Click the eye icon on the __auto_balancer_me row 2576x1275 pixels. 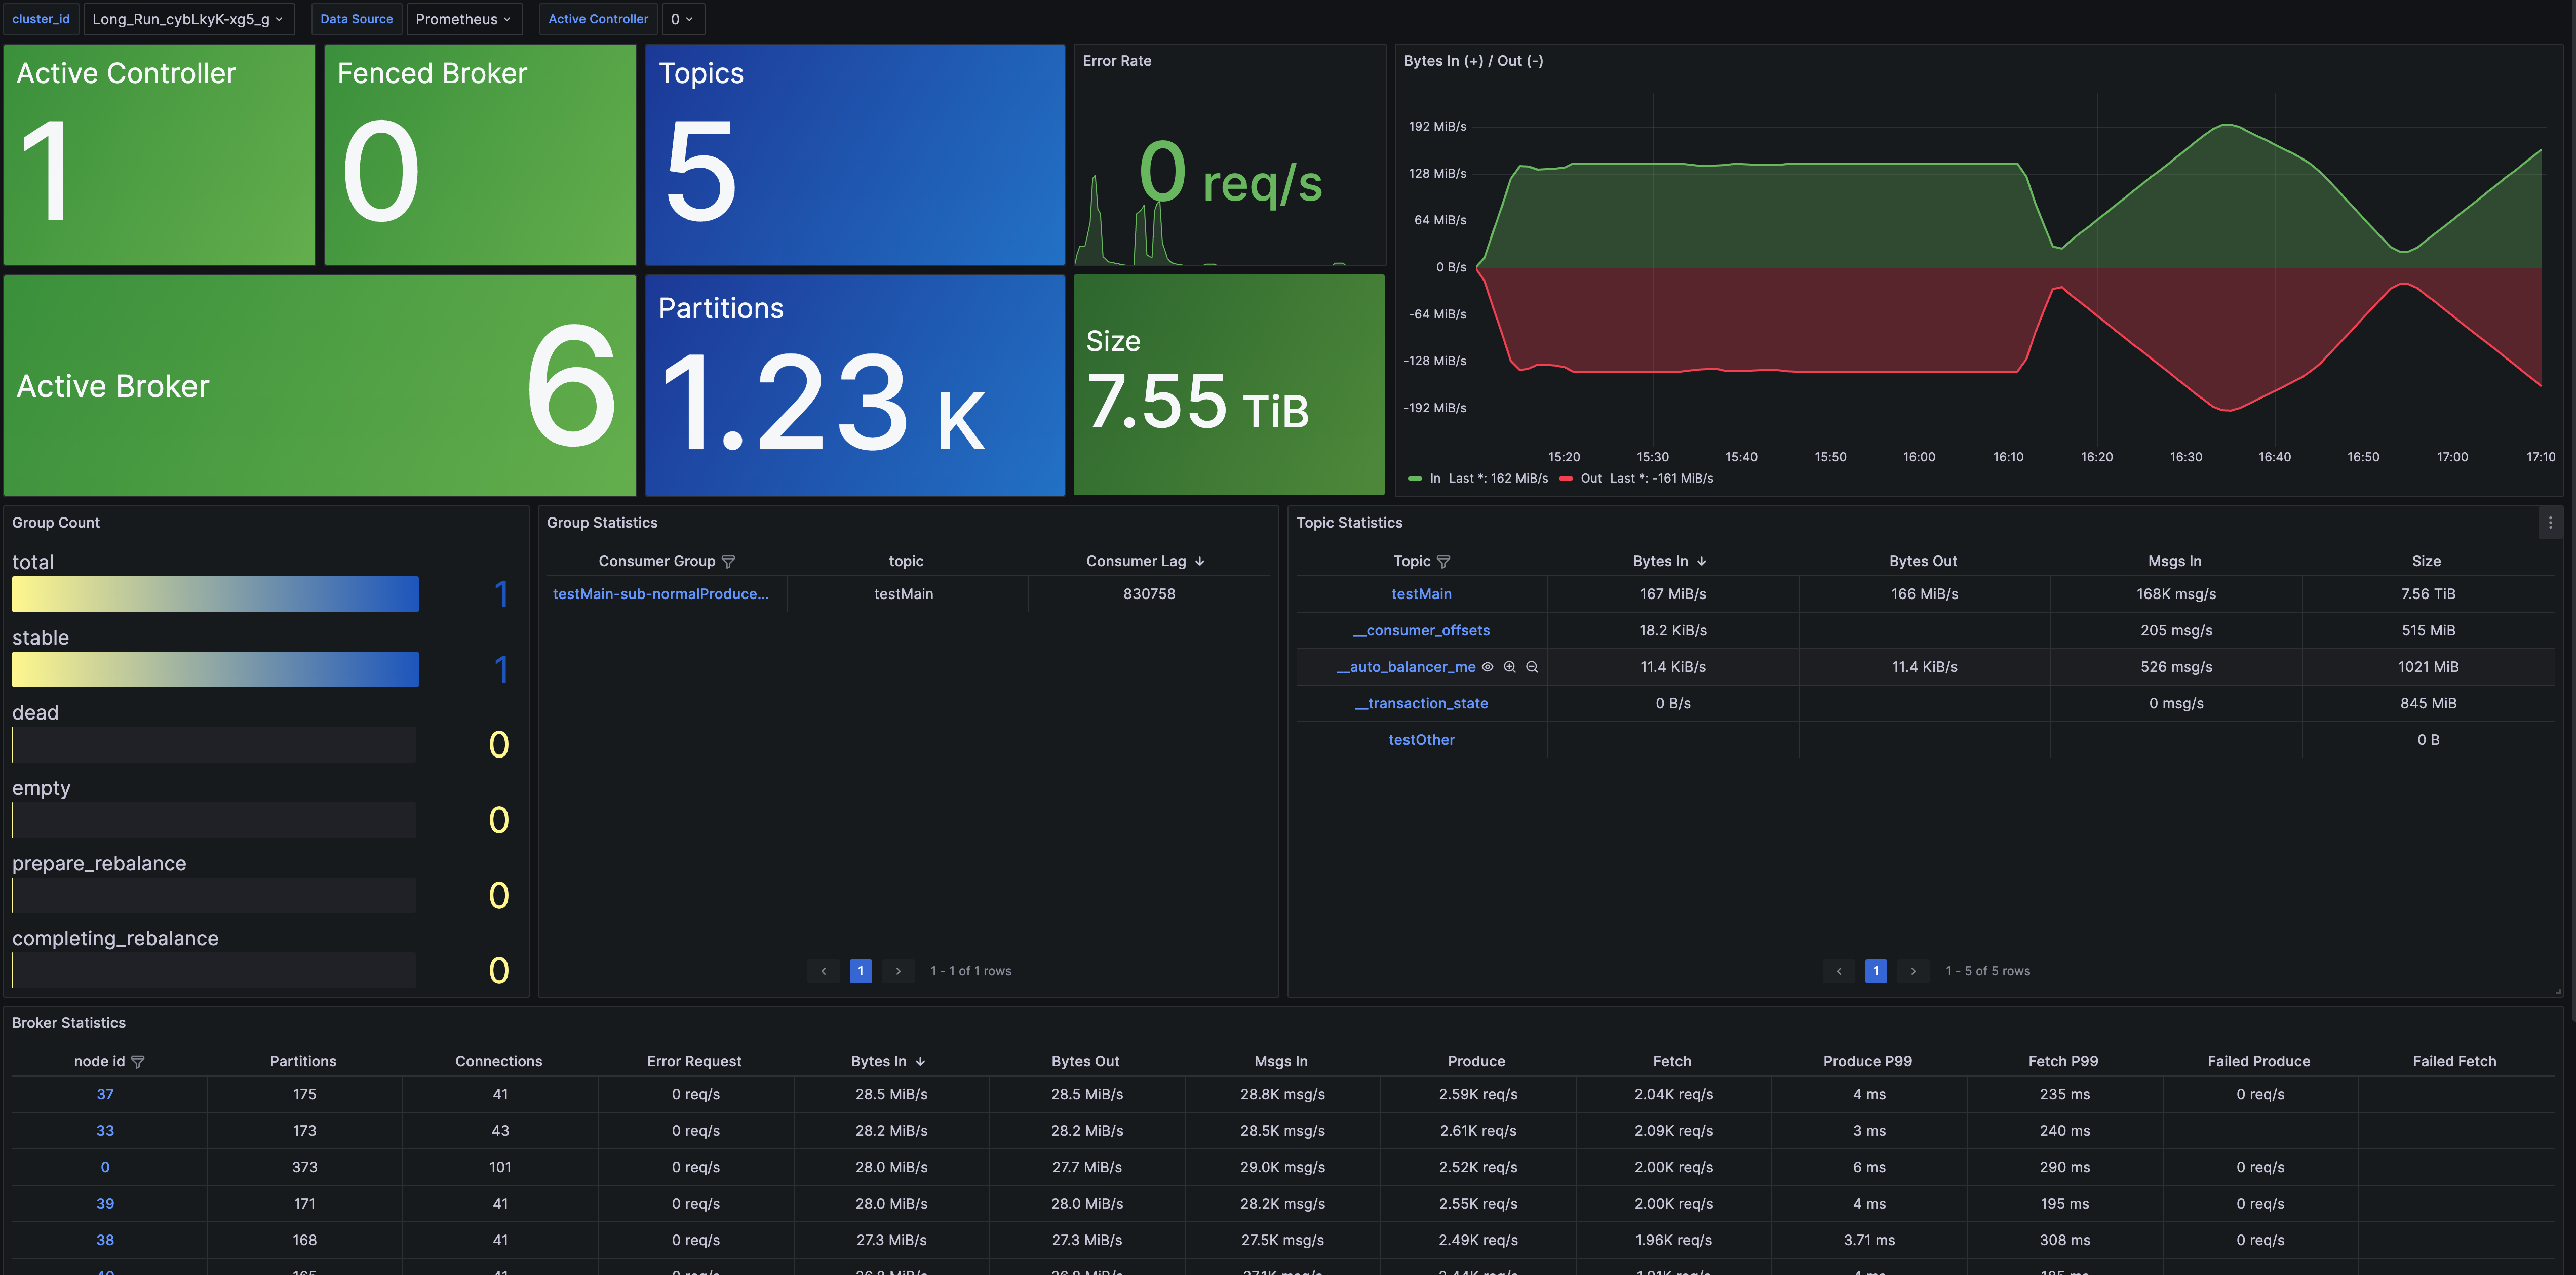point(1487,667)
